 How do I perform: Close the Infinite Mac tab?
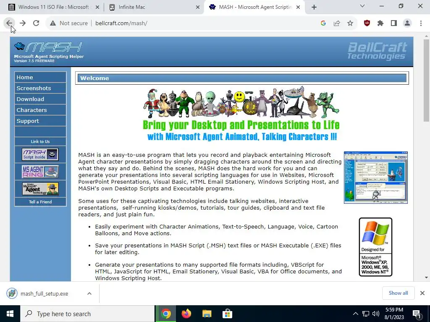[198, 8]
